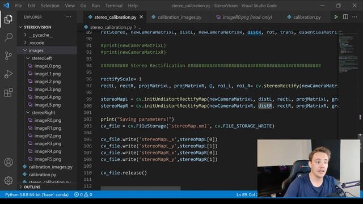Click the print("Saving parameters!") line
Image resolution: width=363 pixels, height=204 pixels.
tap(137, 120)
